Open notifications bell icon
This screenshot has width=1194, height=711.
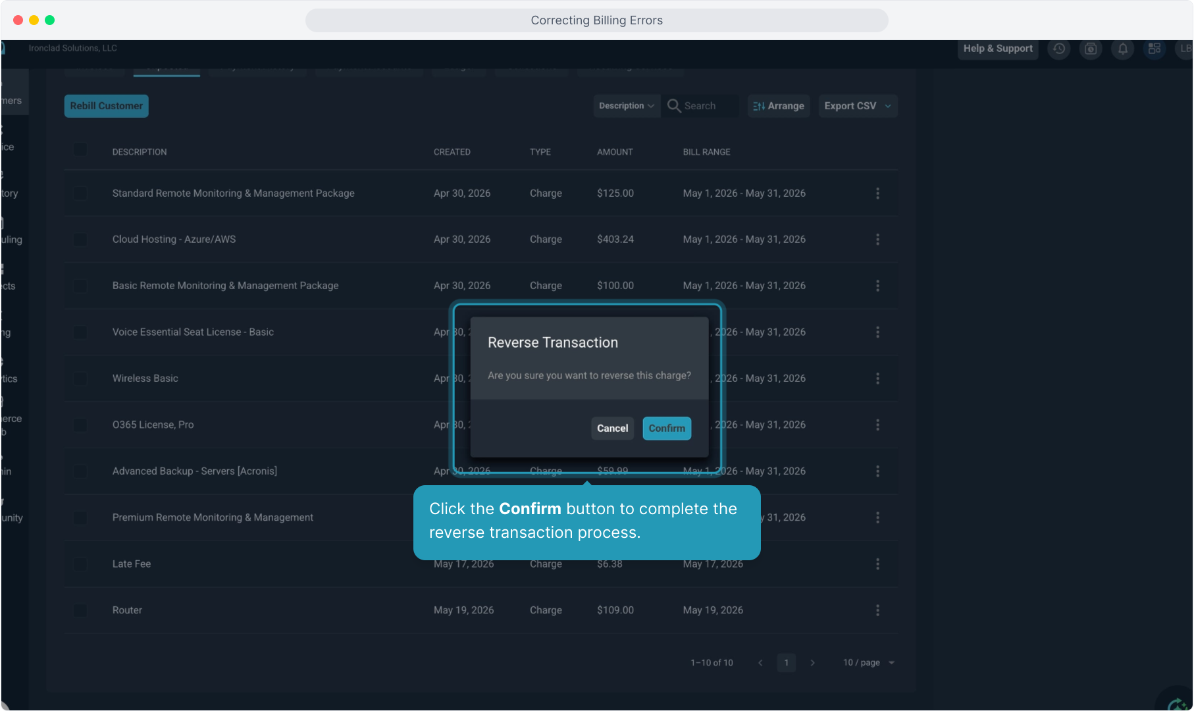1123,49
